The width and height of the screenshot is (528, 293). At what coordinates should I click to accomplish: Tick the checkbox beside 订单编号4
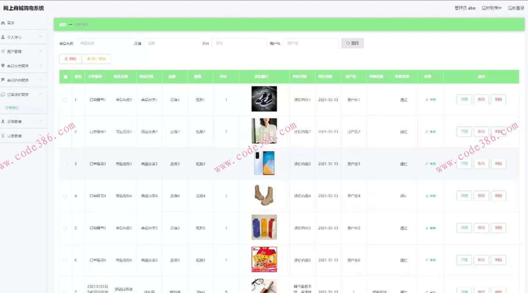pos(65,195)
